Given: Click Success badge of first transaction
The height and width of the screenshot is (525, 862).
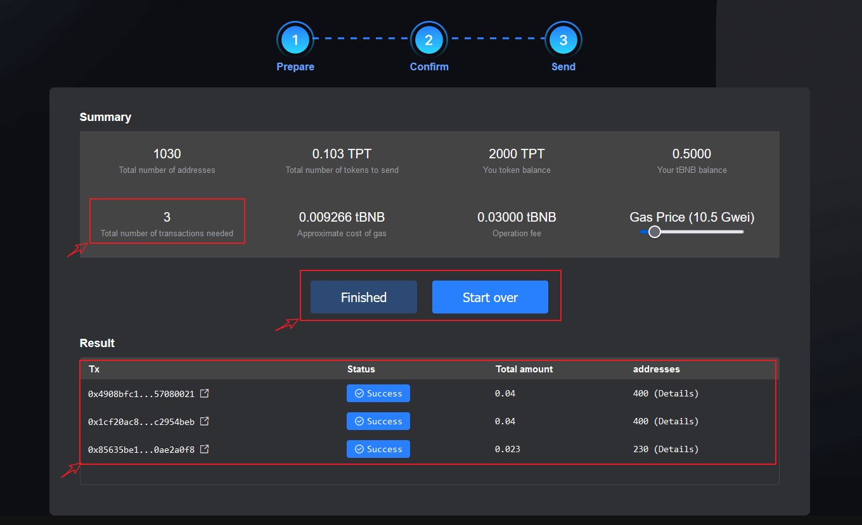Looking at the screenshot, I should 378,393.
